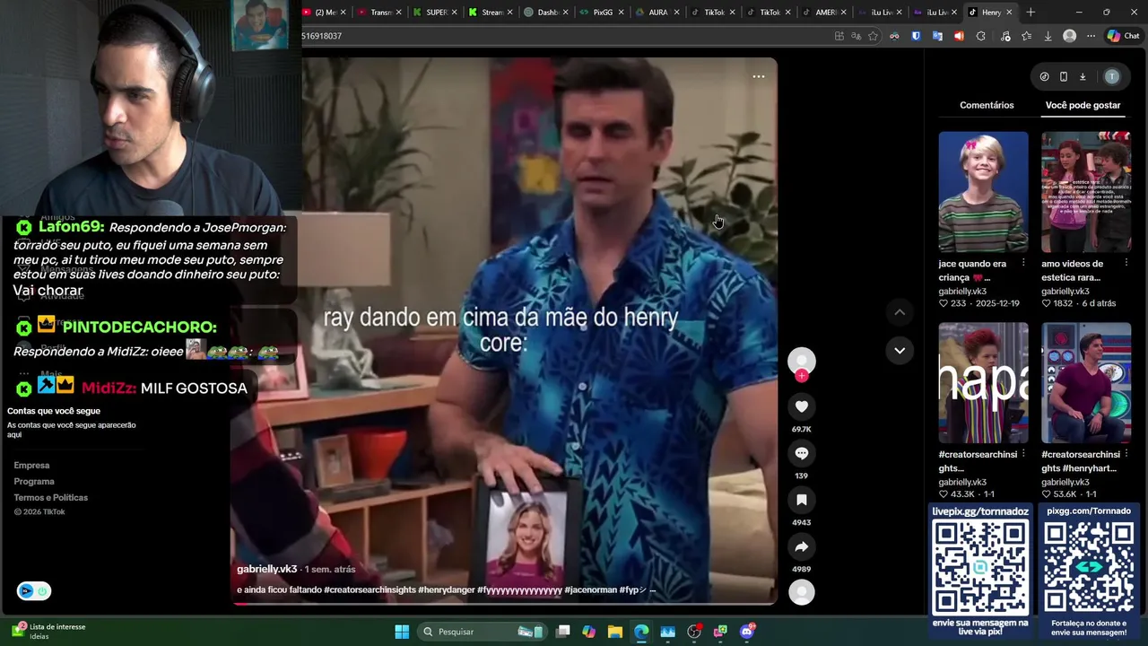Viewport: 1148px width, 646px height.
Task: Open the browser profile avatar icon
Action: click(1069, 36)
